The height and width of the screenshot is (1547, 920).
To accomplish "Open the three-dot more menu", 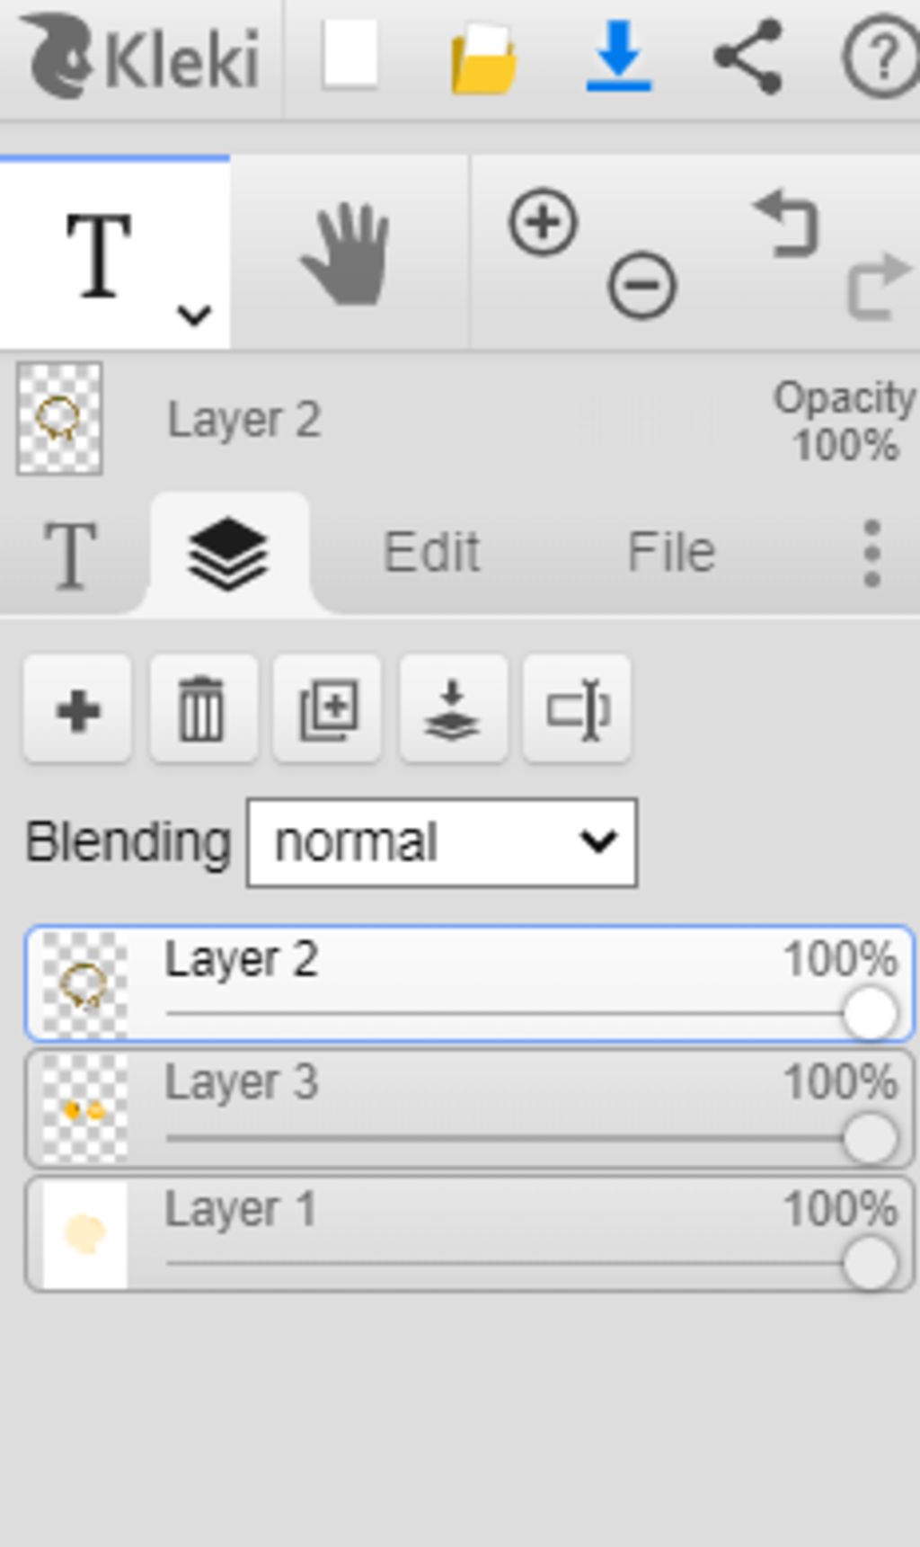I will (871, 553).
